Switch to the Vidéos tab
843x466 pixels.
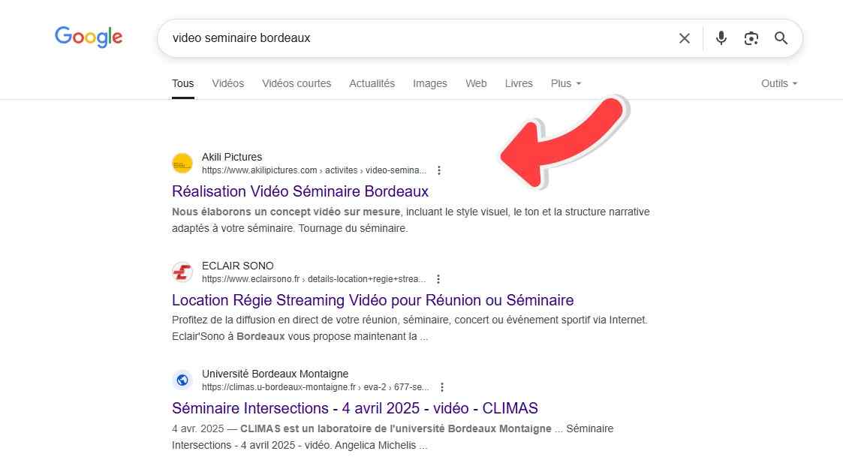click(x=227, y=83)
